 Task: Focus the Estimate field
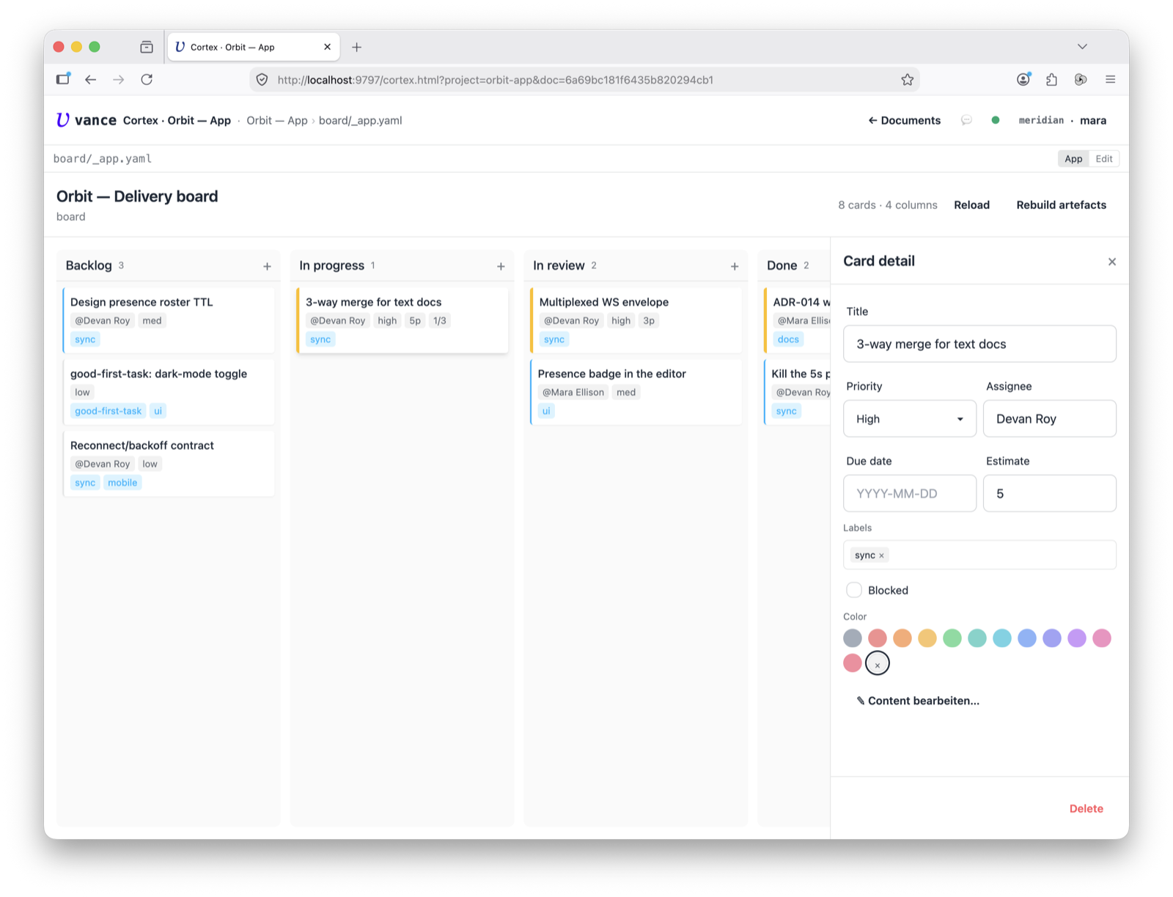[x=1050, y=493]
